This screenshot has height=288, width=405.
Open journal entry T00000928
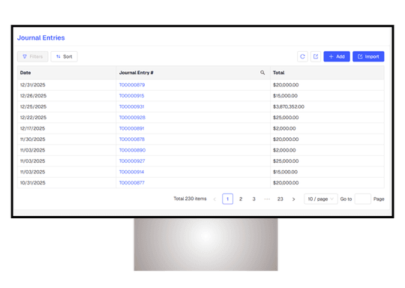[132, 118]
